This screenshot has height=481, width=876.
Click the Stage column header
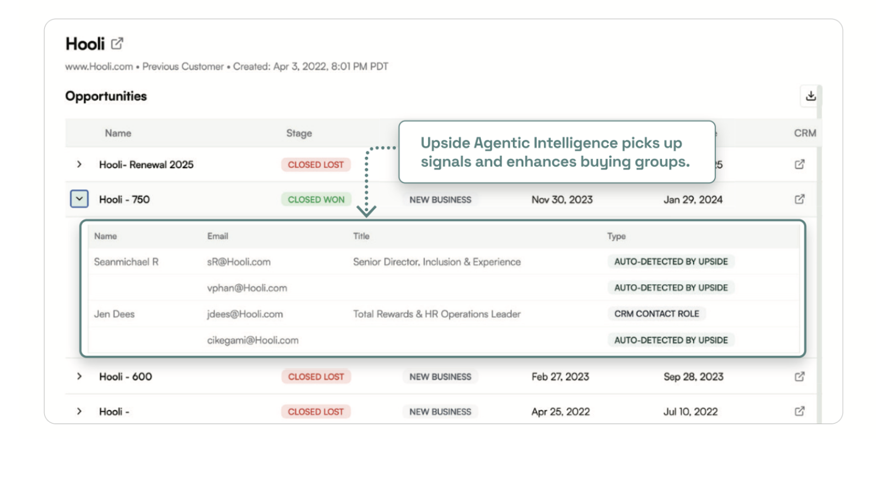(299, 133)
